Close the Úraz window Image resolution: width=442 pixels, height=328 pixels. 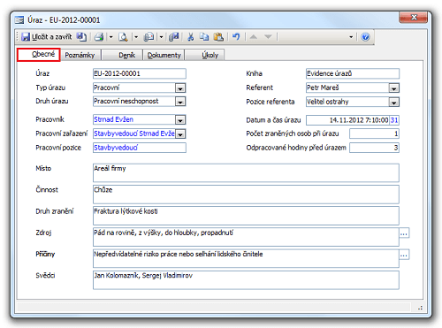pos(413,17)
